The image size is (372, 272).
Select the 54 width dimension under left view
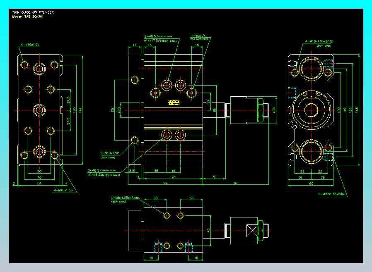coord(39,182)
